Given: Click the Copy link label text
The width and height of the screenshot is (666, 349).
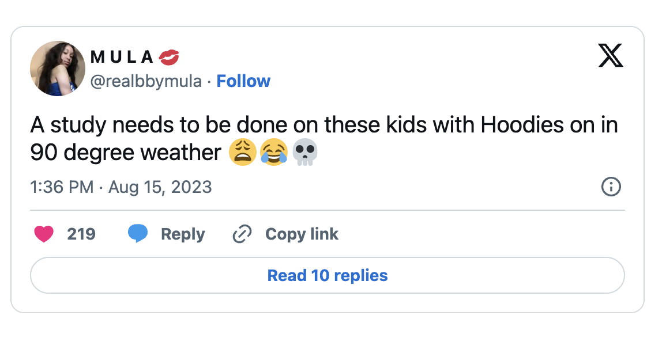Looking at the screenshot, I should [x=301, y=234].
